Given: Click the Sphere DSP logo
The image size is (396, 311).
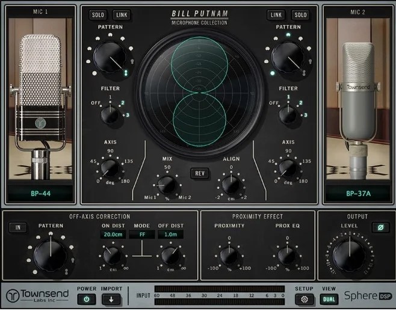Looking at the screenshot, I should click(x=368, y=295).
